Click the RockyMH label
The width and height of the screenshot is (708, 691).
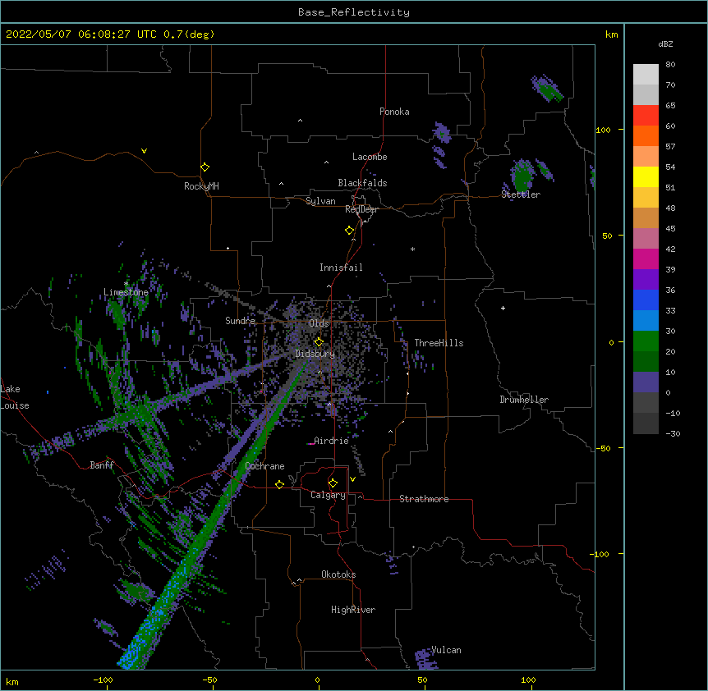click(201, 186)
